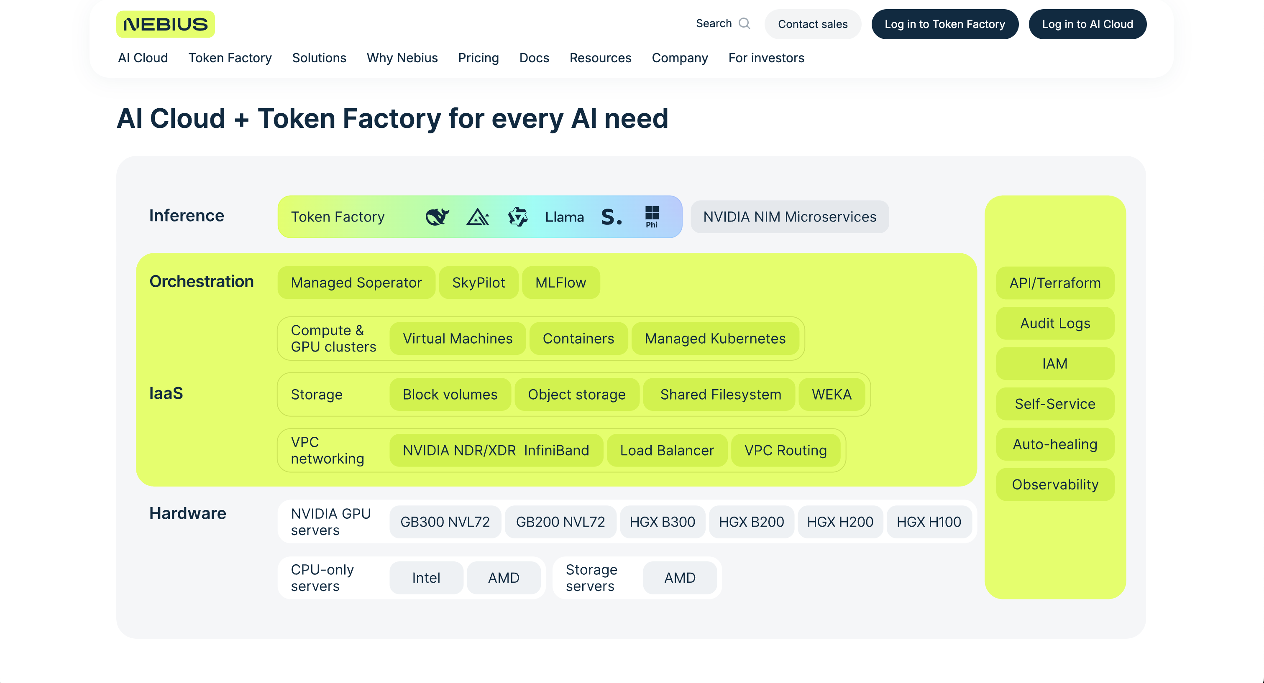Select the Token Factory inference label
Image resolution: width=1264 pixels, height=683 pixels.
[x=338, y=217]
